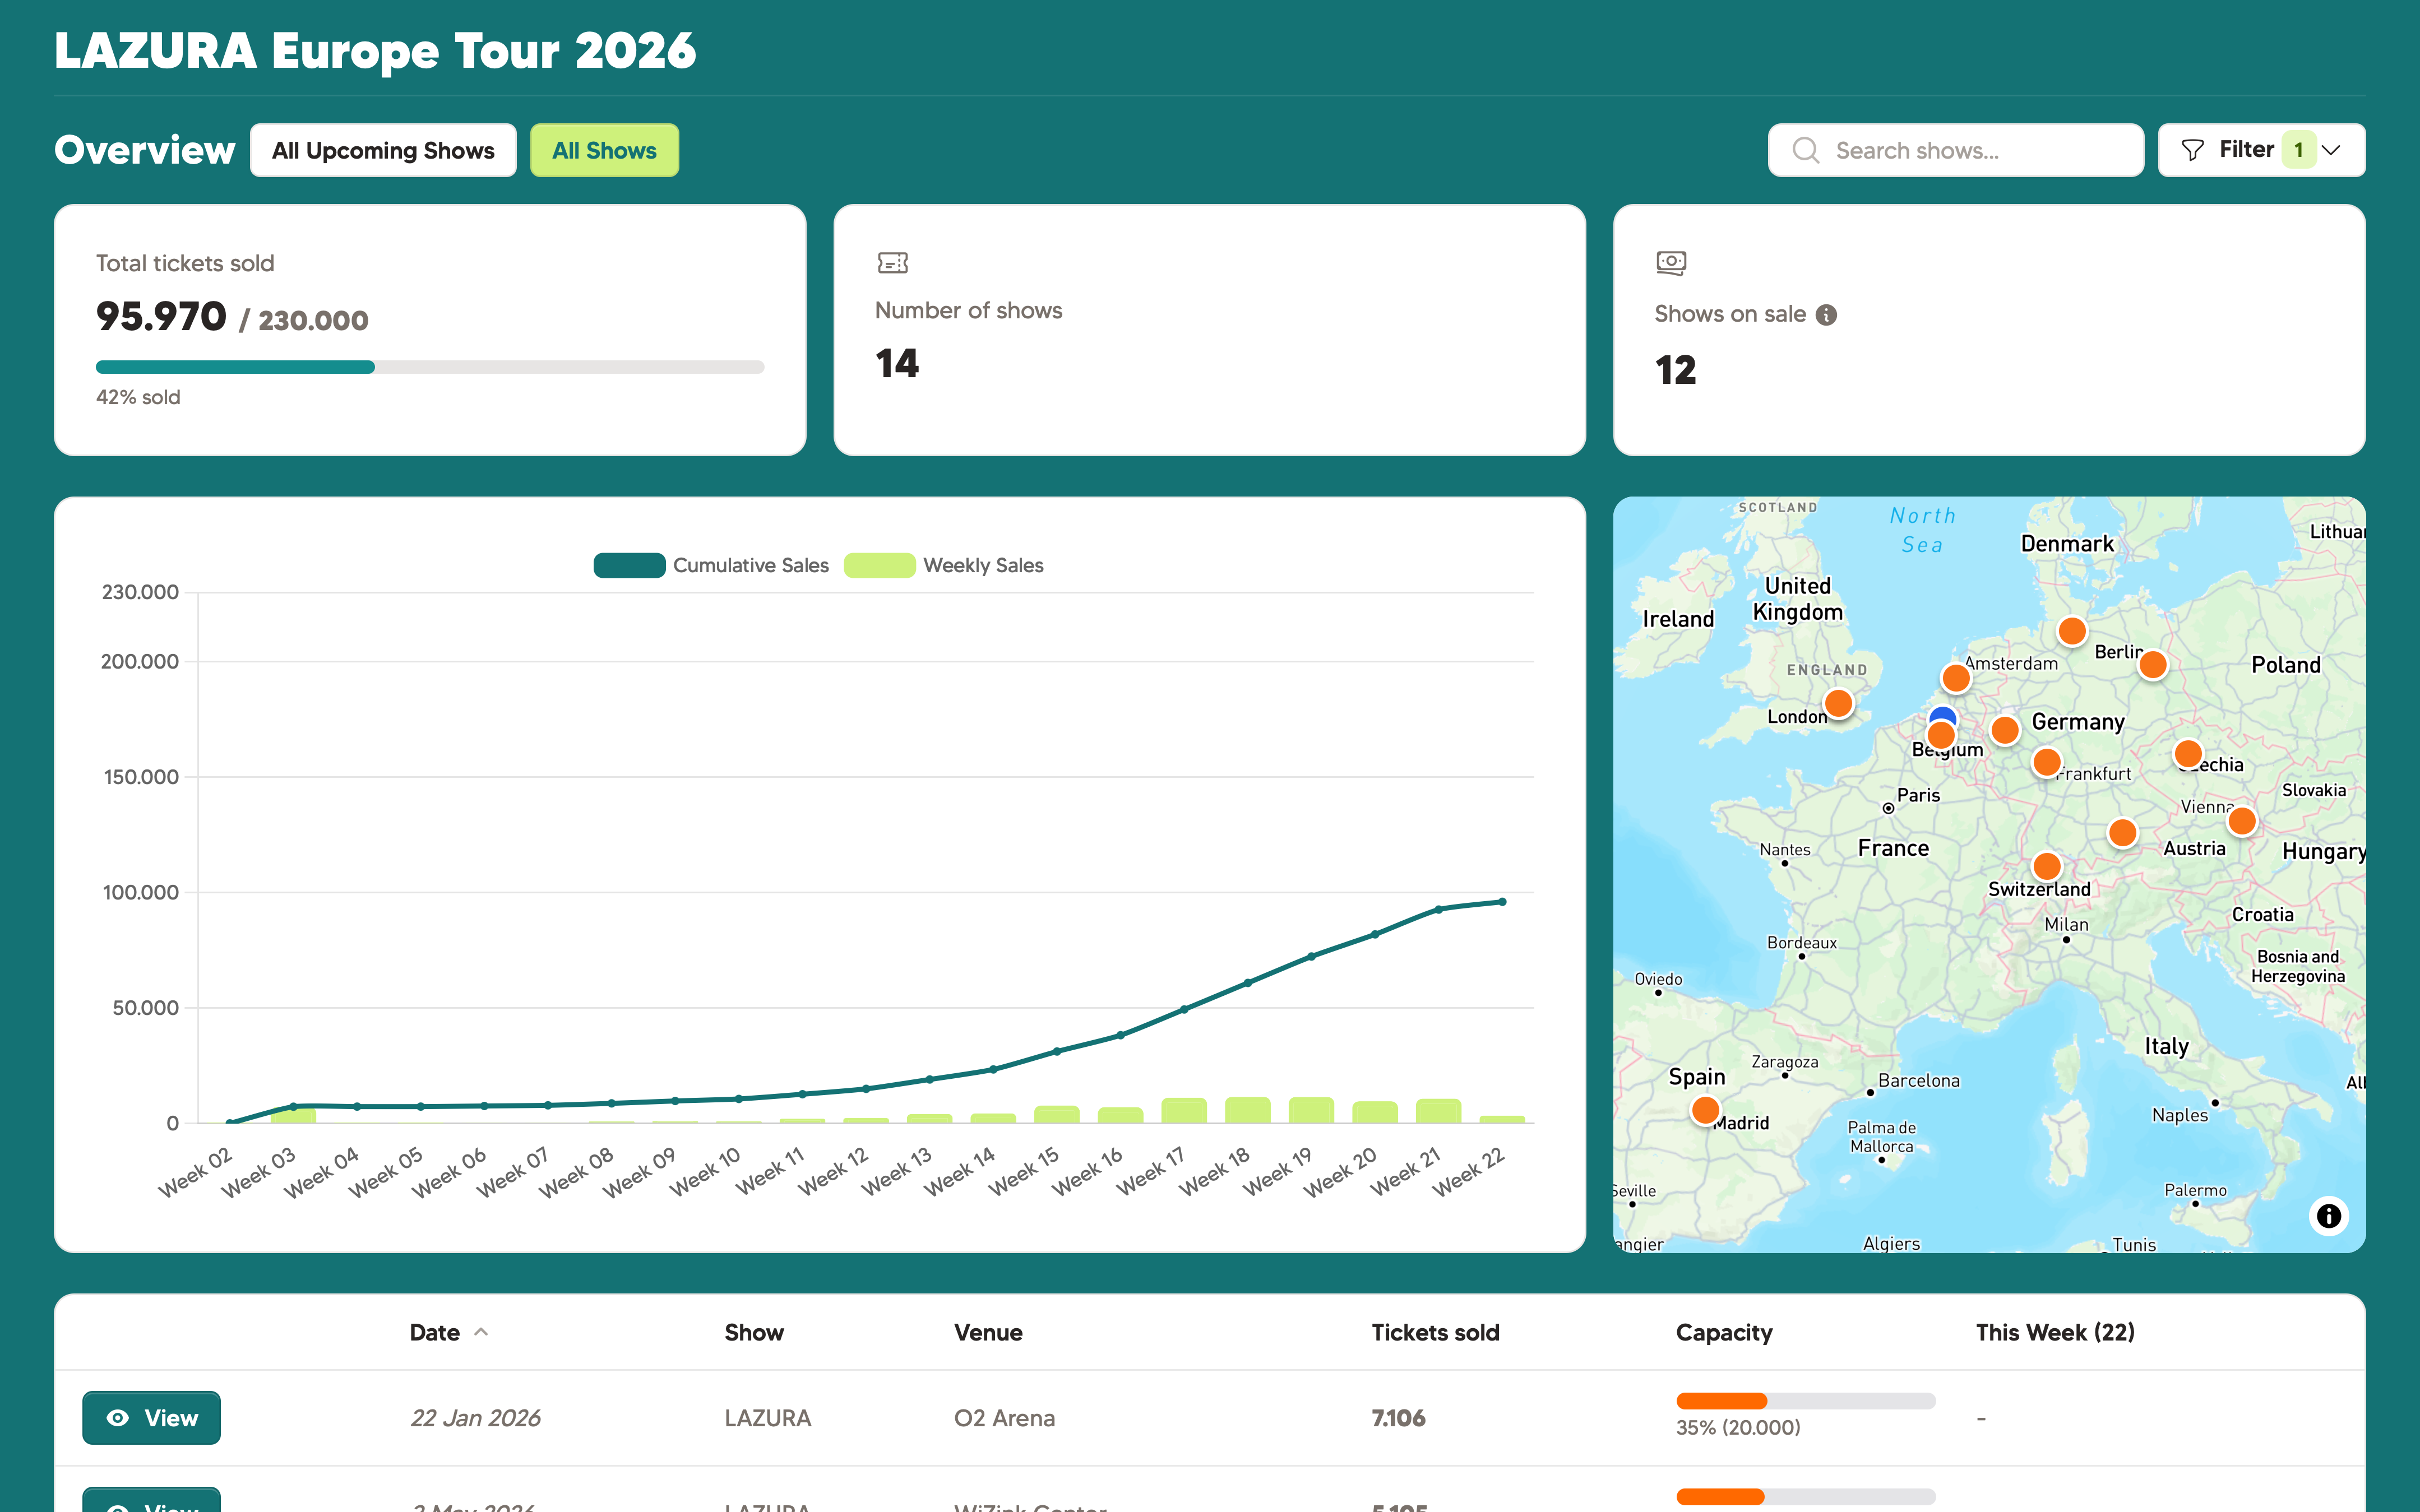Click the Date column sort arrow
This screenshot has width=2420, height=1512.
481,1332
